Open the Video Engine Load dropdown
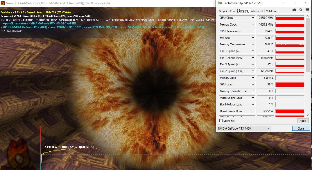Screen dimensions: 312x170 tap(253, 98)
